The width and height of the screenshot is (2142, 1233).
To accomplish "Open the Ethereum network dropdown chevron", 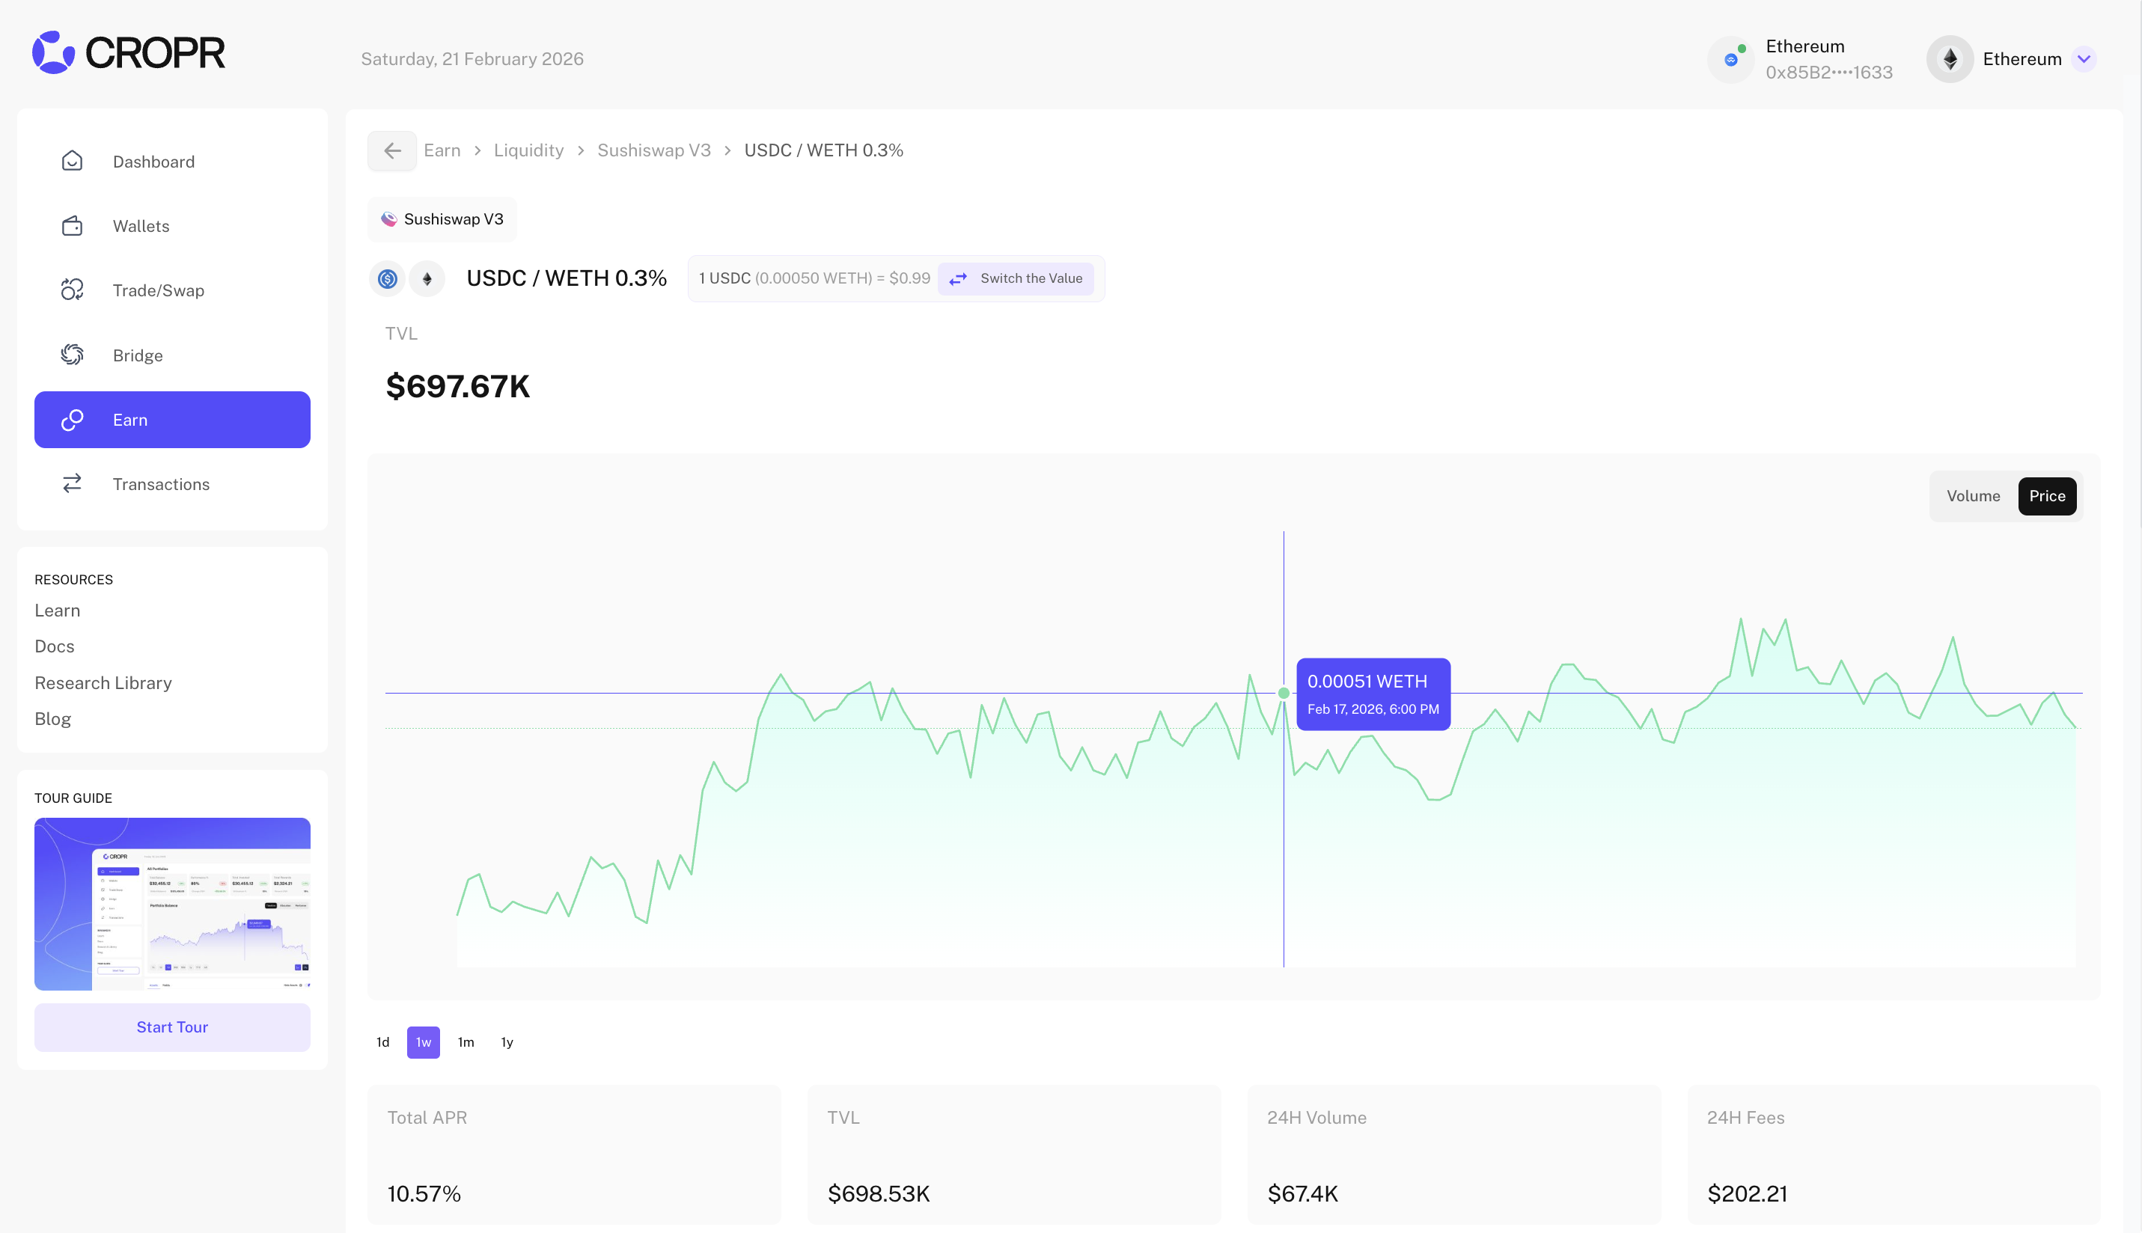I will pos(2084,59).
